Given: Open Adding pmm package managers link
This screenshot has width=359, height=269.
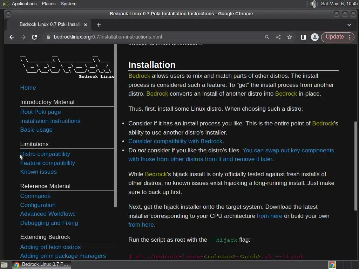Looking at the screenshot, I should point(63,256).
